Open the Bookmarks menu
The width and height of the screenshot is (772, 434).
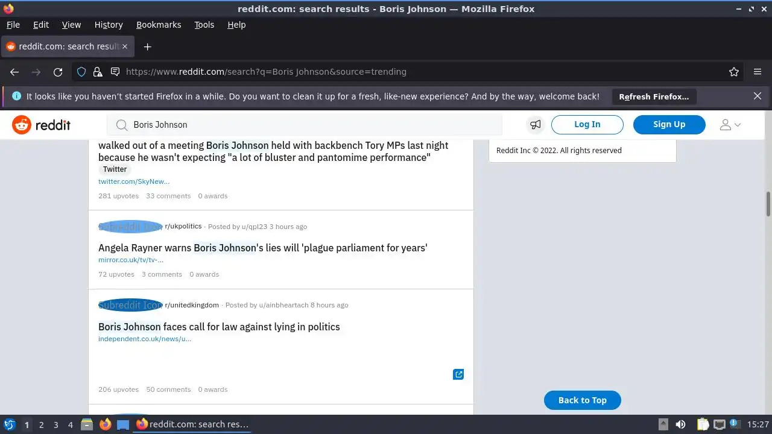pyautogui.click(x=159, y=25)
